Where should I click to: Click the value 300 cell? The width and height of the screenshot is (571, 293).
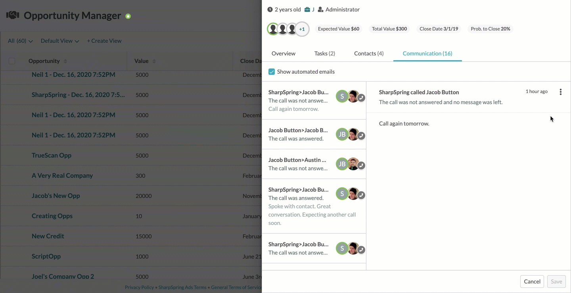pos(140,176)
